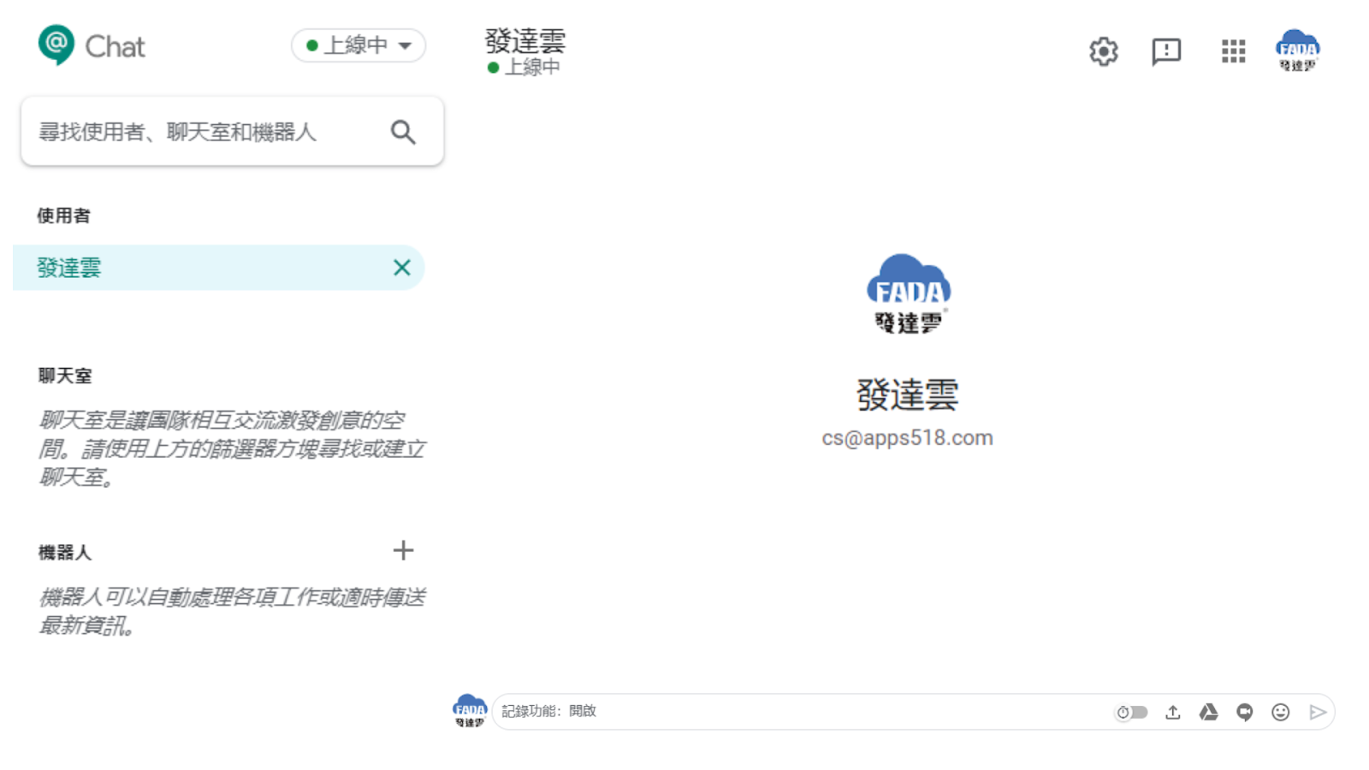
Task: Select 發達雲 in the user list
Action: point(219,268)
